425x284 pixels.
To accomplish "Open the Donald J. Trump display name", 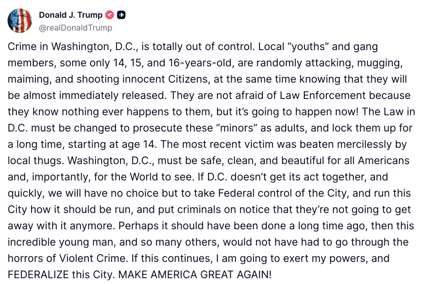I will click(x=71, y=15).
